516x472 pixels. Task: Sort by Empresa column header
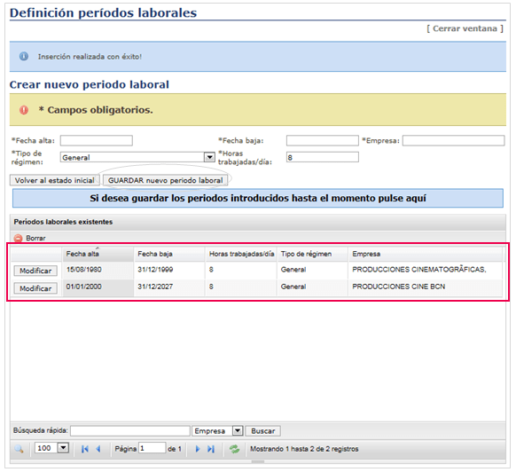pyautogui.click(x=426, y=254)
